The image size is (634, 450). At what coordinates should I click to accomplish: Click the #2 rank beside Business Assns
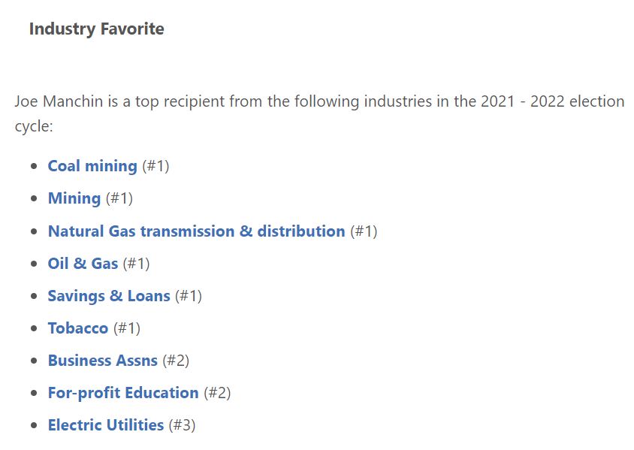[x=176, y=361]
